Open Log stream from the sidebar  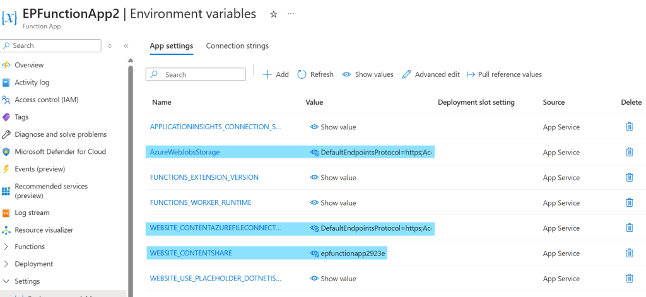tap(32, 213)
